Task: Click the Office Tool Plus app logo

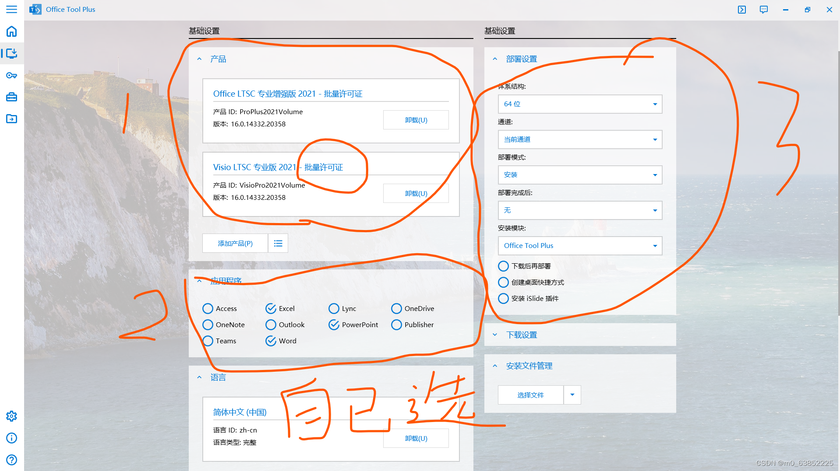Action: click(35, 9)
